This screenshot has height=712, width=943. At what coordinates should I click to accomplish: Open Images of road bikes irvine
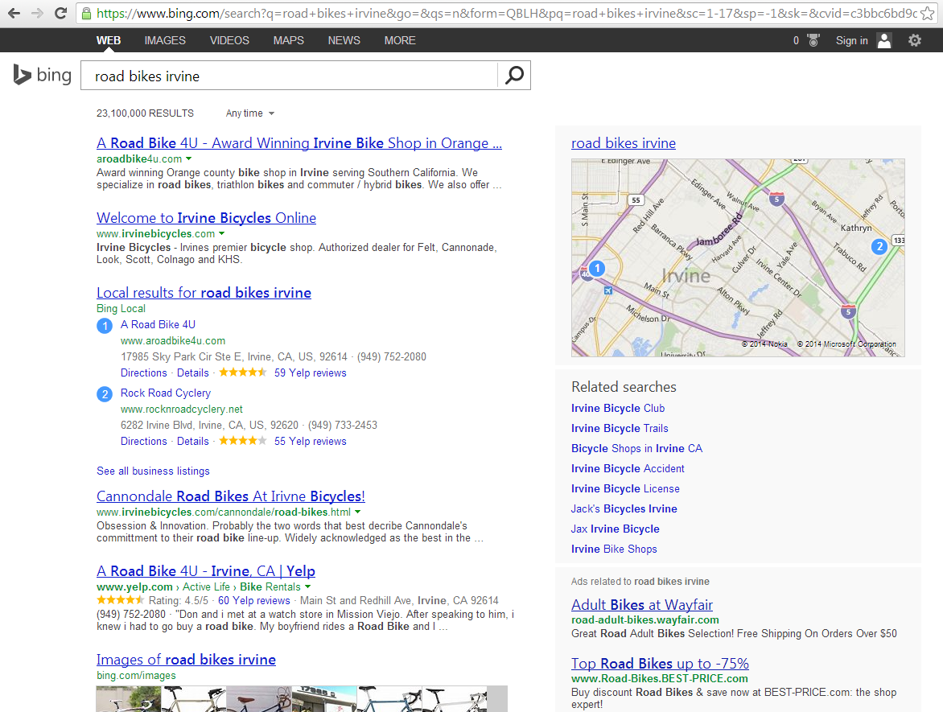(186, 660)
